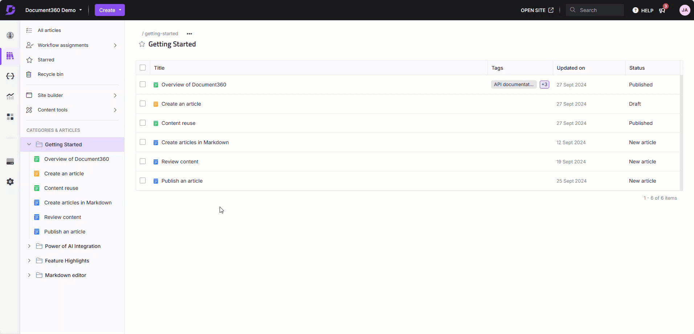Open All articles in sidebar
Screen dimensions: 694x334
tap(49, 30)
